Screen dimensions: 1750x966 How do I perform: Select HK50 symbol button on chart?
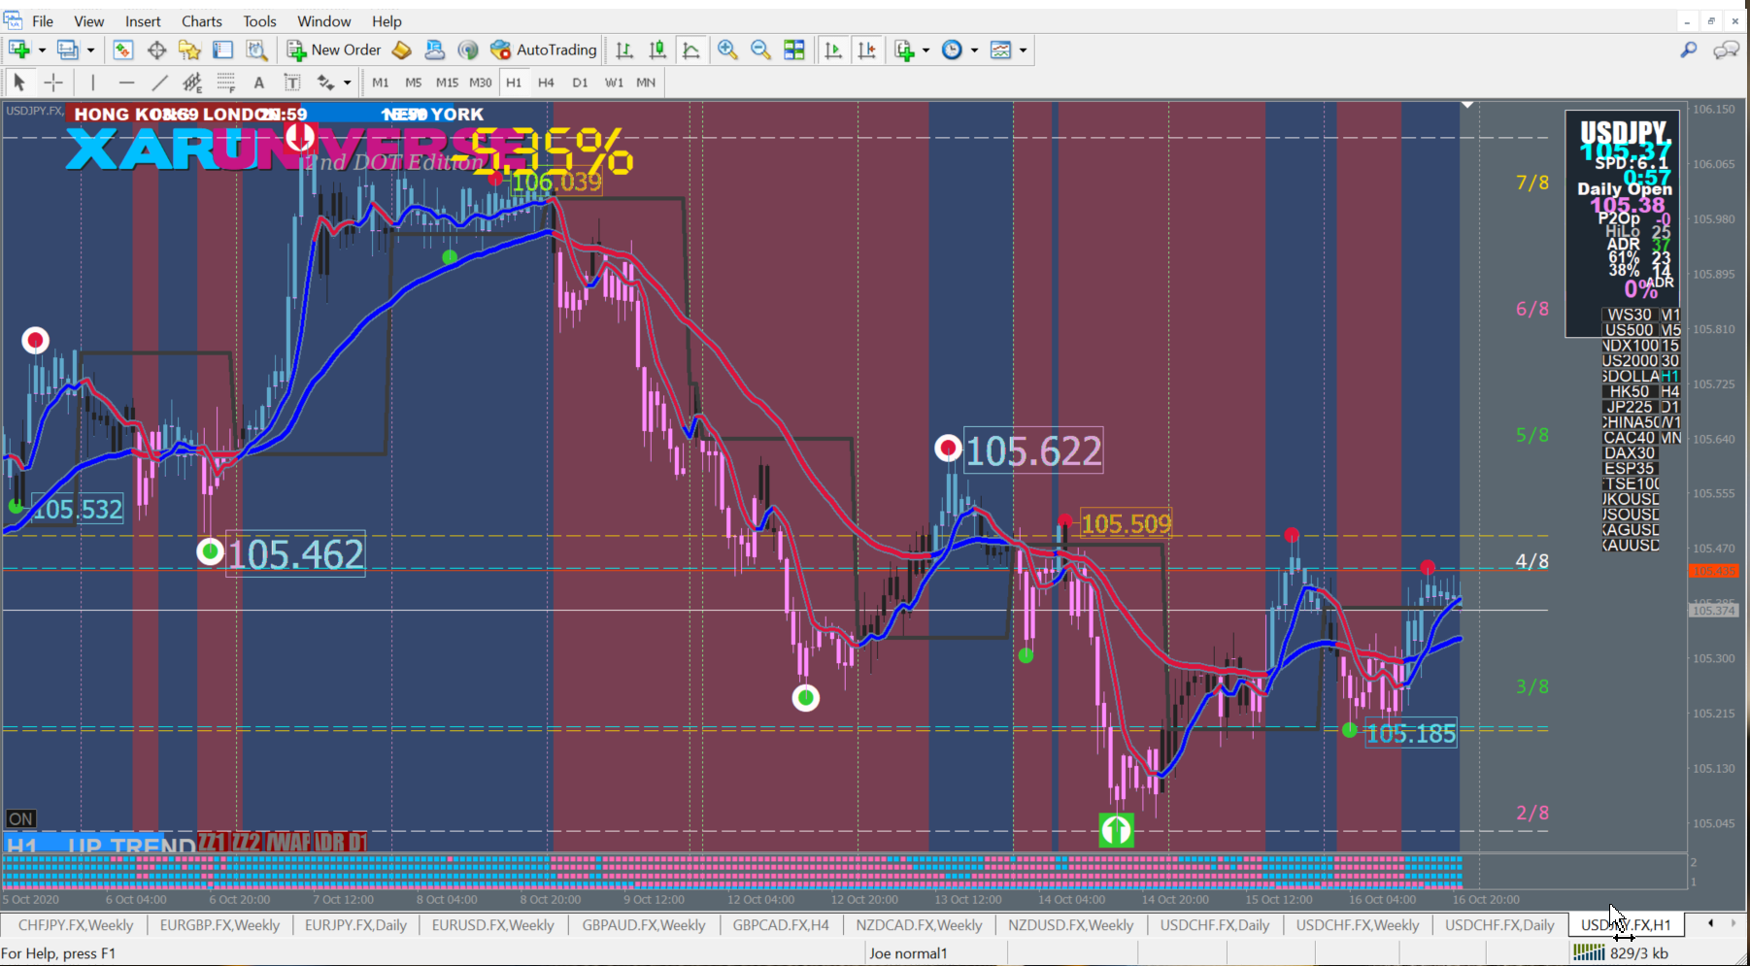pos(1630,391)
